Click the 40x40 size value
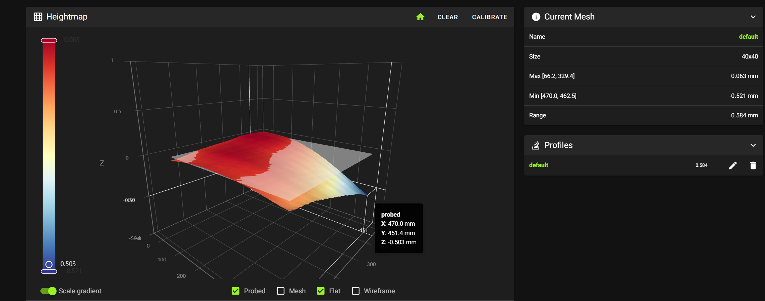 (x=750, y=57)
